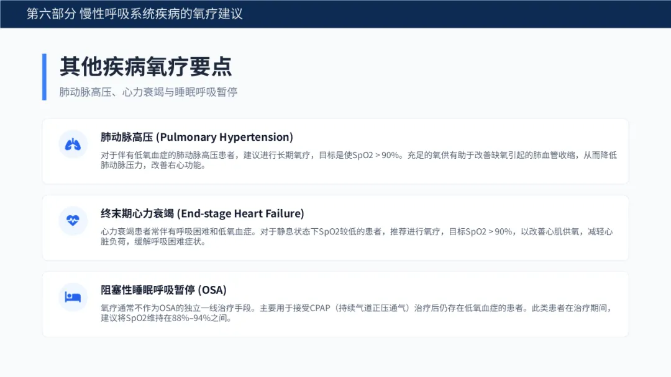The image size is (671, 377).
Task: Click the lungs icon for pulmonary hypertension
Action: (73, 144)
